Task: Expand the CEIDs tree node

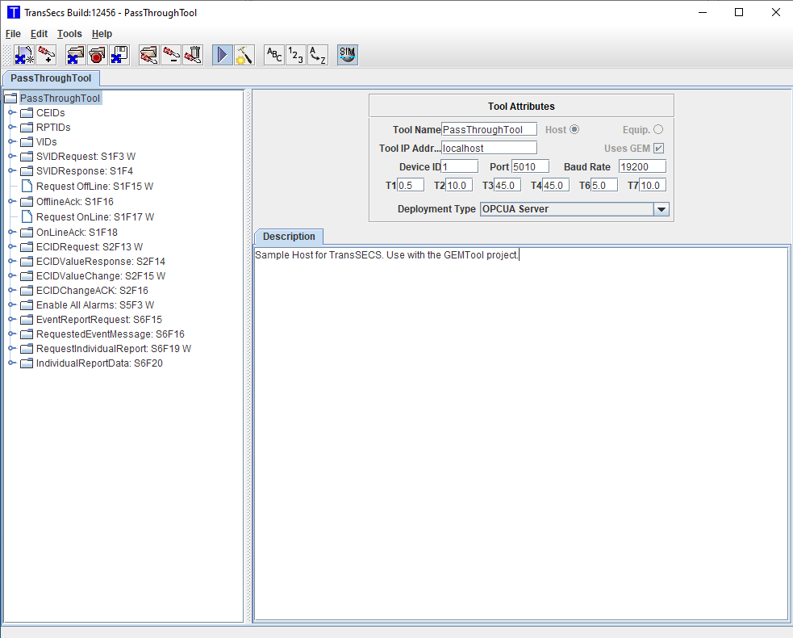Action: point(11,112)
